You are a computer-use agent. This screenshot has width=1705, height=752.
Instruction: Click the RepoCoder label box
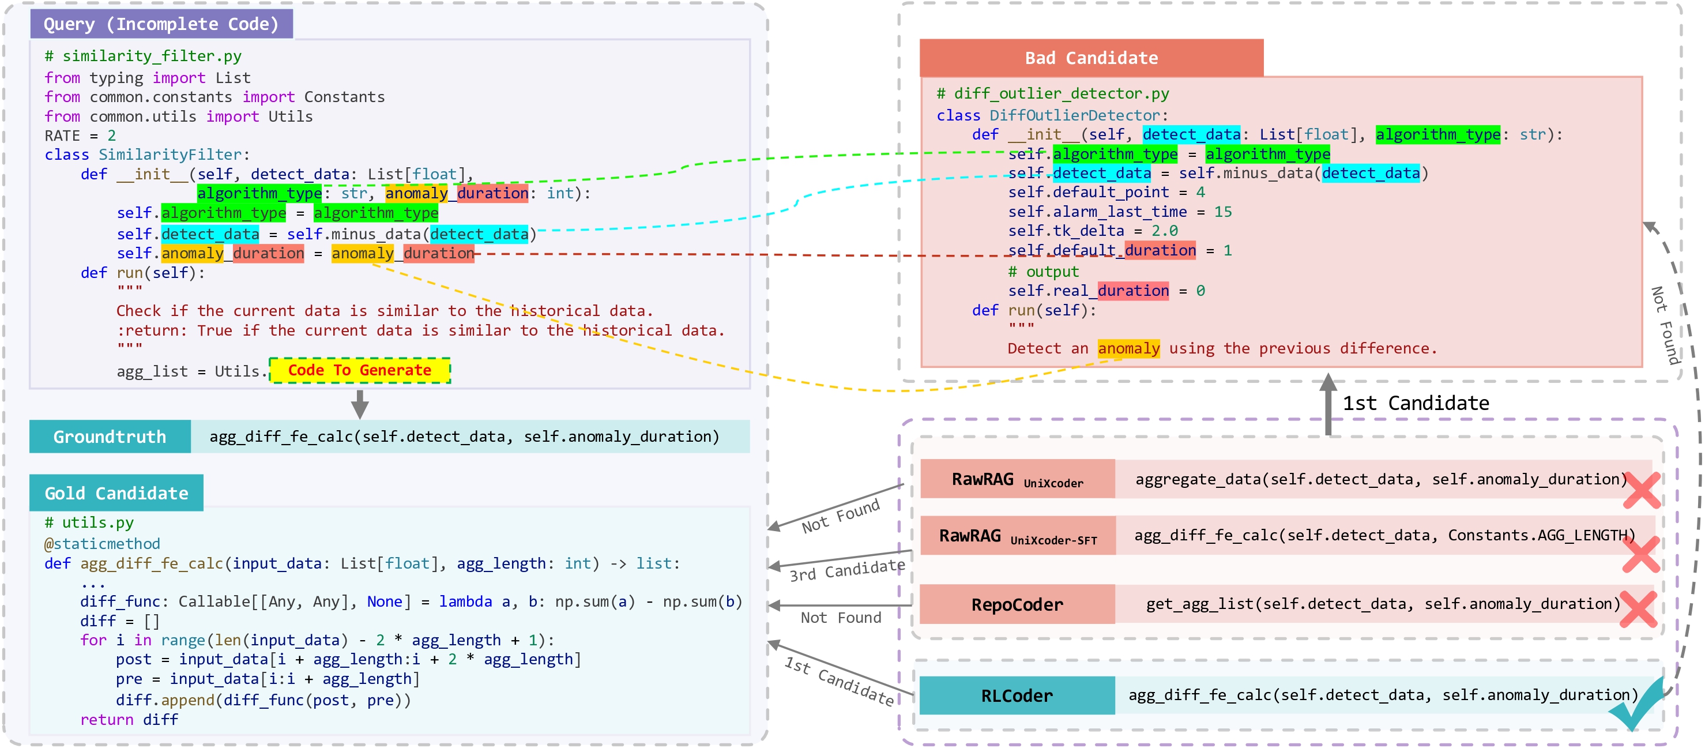click(1017, 604)
